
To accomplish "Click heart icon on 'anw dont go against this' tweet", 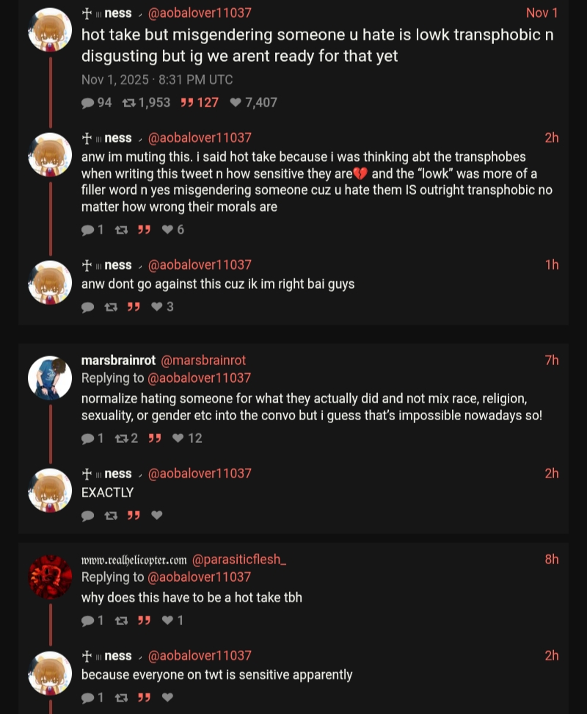I will click(x=157, y=307).
